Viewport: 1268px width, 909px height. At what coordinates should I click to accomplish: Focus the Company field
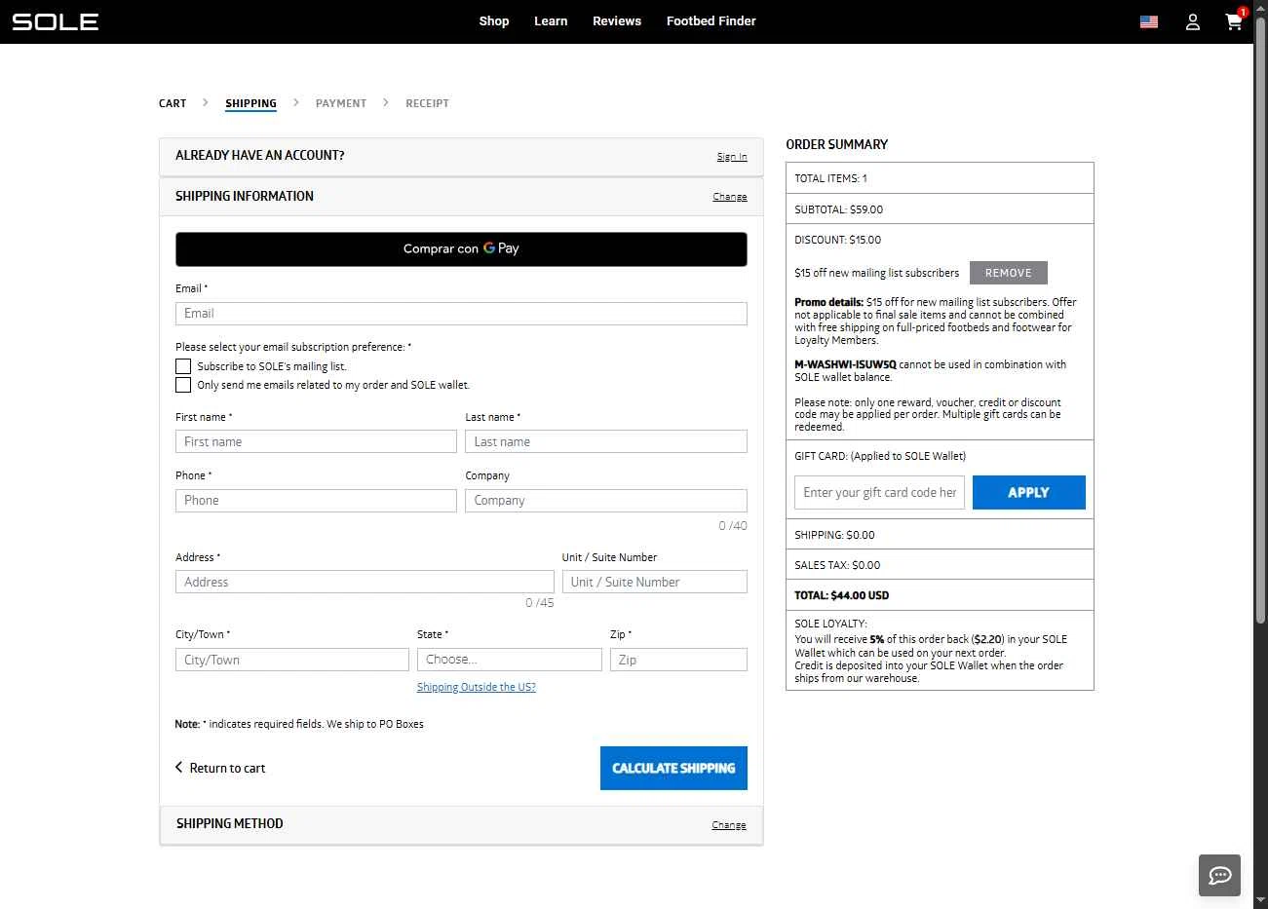606,501
